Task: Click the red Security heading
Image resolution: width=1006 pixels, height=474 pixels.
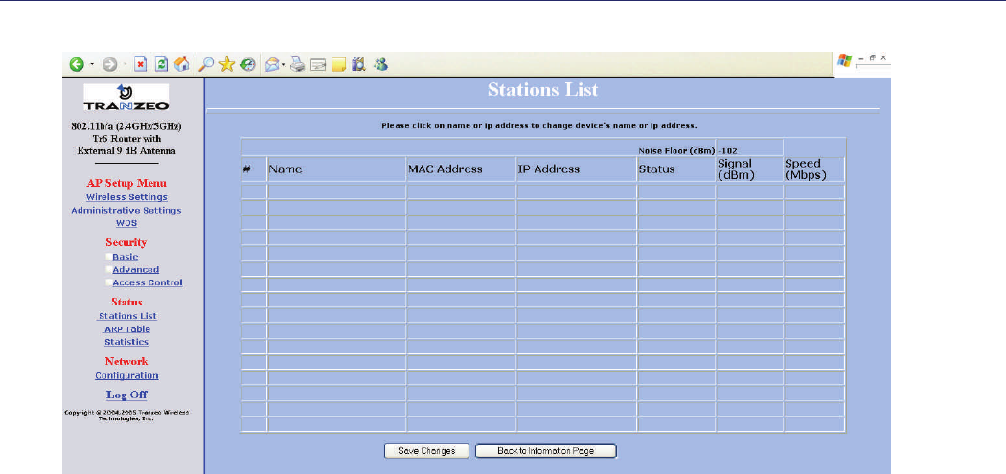Action: pyautogui.click(x=126, y=242)
